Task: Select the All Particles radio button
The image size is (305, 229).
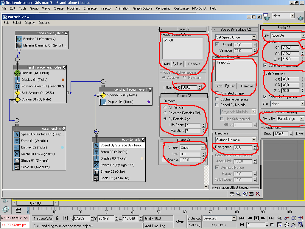Action: click(x=165, y=107)
